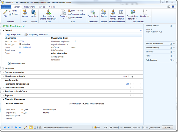Screen dimensions: 178x132
Task: Toggle the view layout icon near Help
Action: [169, 7]
